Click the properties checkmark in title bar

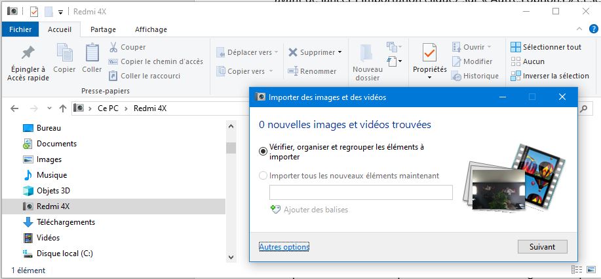pyautogui.click(x=34, y=12)
